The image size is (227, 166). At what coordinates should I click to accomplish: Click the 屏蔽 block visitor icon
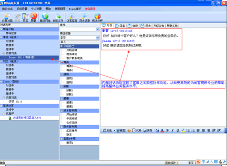click(33, 18)
